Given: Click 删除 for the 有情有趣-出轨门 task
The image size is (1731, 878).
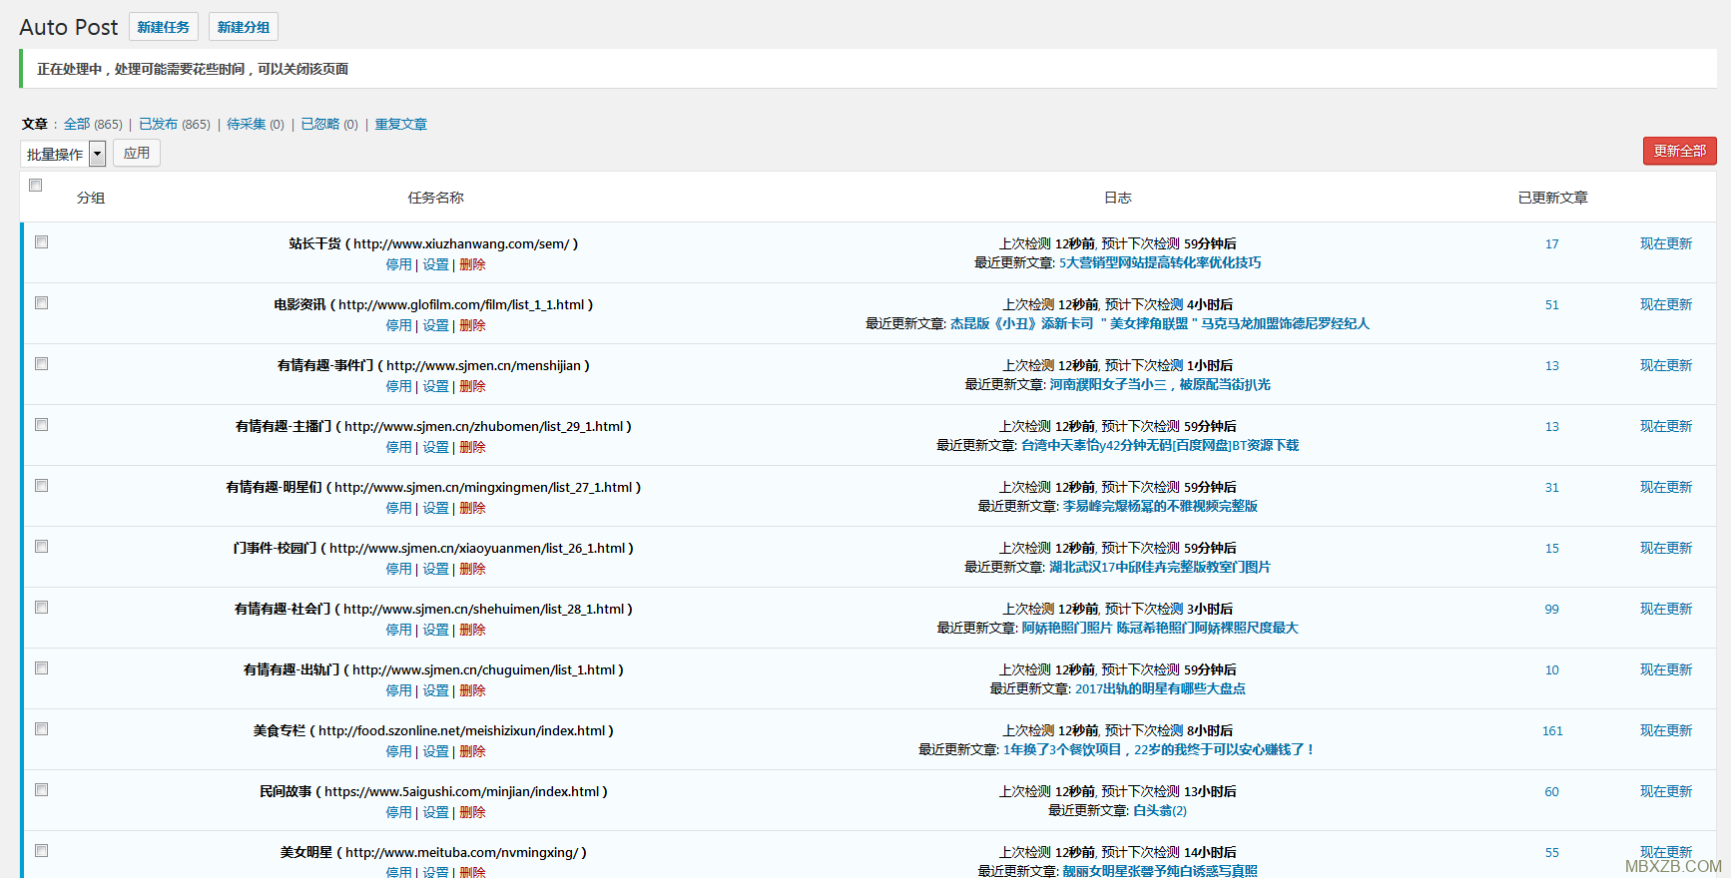Looking at the screenshot, I should [x=472, y=691].
